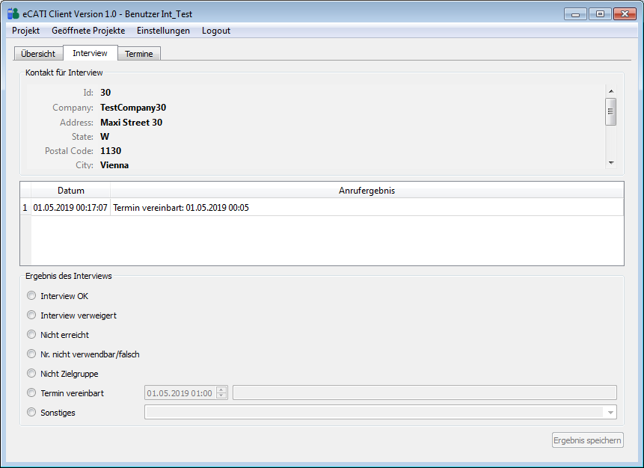Click the appointment note text field
644x468 pixels.
[x=424, y=393]
